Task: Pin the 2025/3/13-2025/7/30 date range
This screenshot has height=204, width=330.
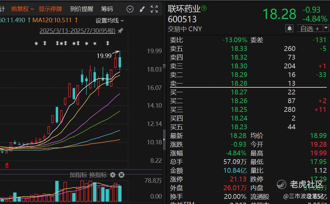Action: [x=120, y=31]
